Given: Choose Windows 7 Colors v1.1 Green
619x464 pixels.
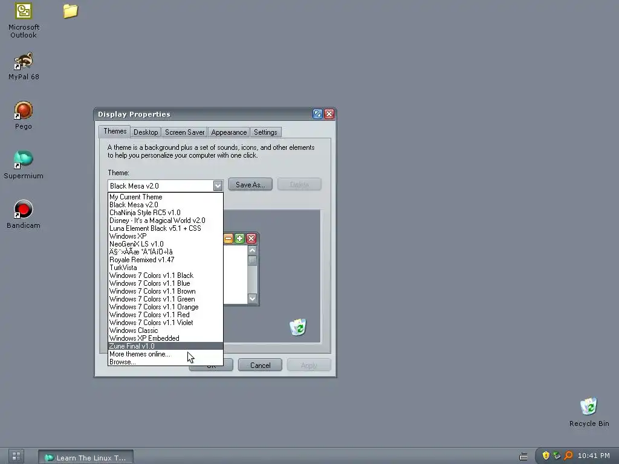Looking at the screenshot, I should 166,299.
